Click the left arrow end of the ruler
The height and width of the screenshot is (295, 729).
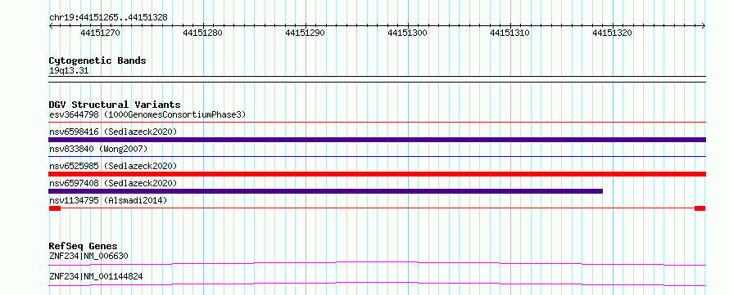point(51,26)
